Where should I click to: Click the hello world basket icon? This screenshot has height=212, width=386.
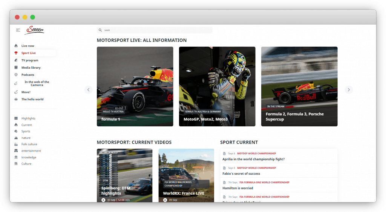click(16, 99)
